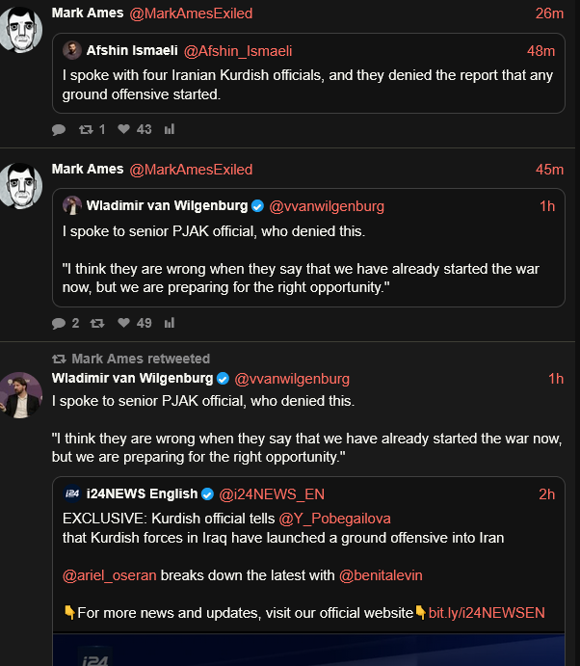This screenshot has width=580, height=666.
Task: Open the @Afshin_Ismaeli profile link
Action: click(238, 51)
